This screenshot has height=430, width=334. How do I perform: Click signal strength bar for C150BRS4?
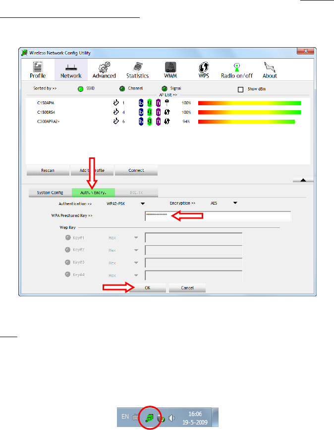click(249, 112)
